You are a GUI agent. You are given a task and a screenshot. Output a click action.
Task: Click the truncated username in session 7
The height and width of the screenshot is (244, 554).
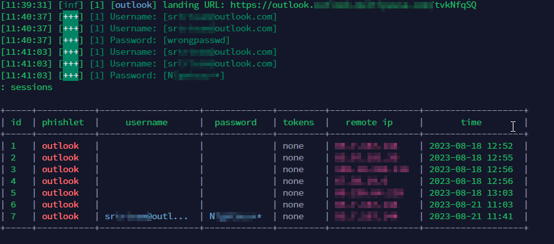(x=147, y=216)
